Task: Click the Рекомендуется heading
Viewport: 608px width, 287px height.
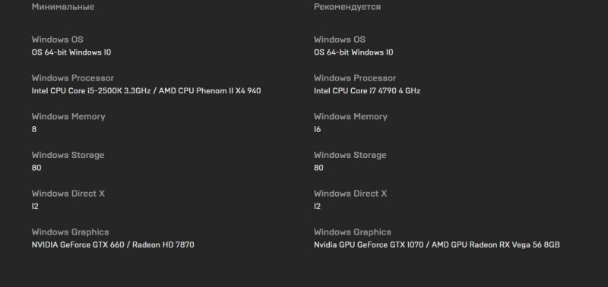Action: (347, 7)
